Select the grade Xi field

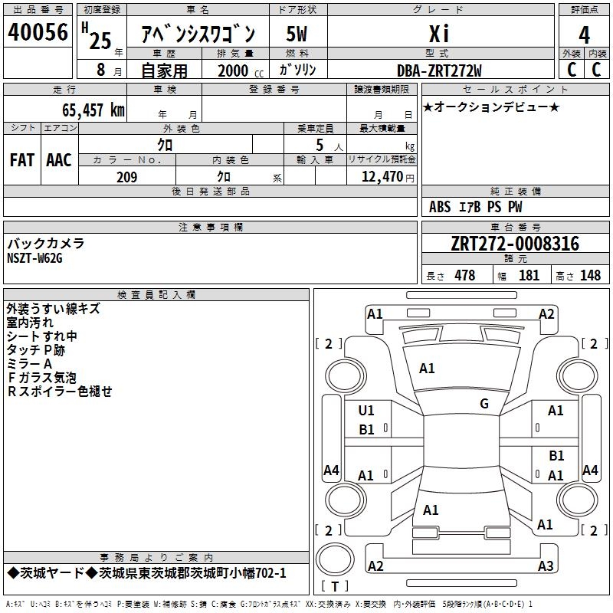click(438, 33)
